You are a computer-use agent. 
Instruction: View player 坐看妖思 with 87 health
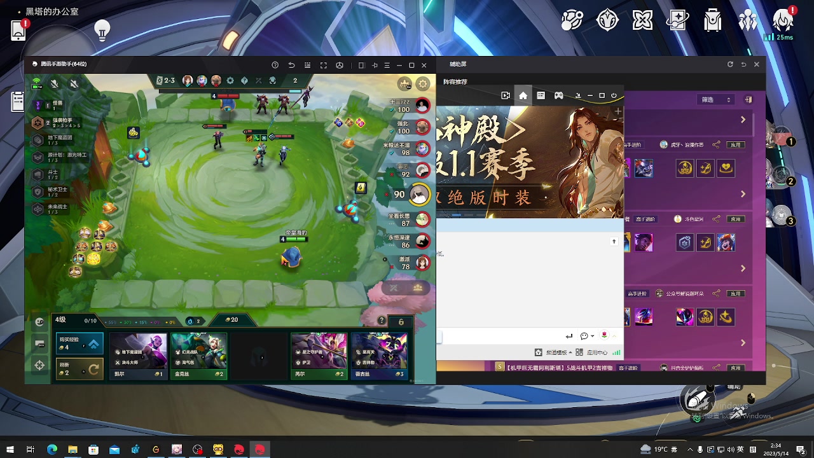(x=410, y=219)
